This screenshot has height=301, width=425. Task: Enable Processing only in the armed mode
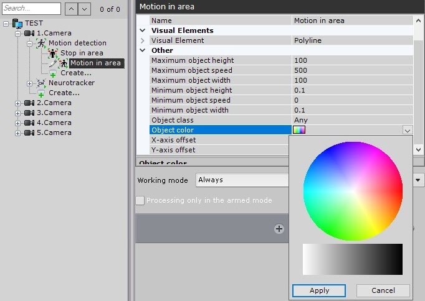(x=140, y=200)
